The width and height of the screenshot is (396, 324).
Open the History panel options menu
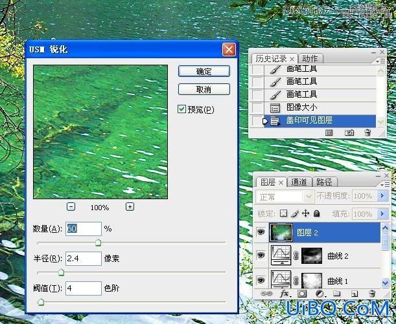(380, 61)
